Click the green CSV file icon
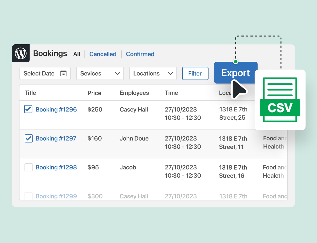Image resolution: width=317 pixels, height=243 pixels. (280, 100)
